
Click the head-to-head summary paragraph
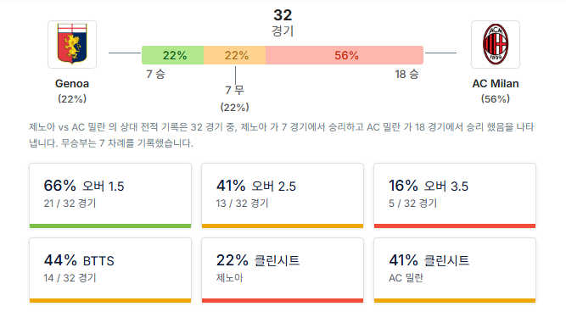click(282, 136)
